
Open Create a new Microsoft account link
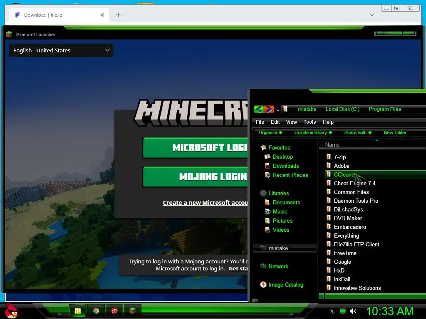205,203
